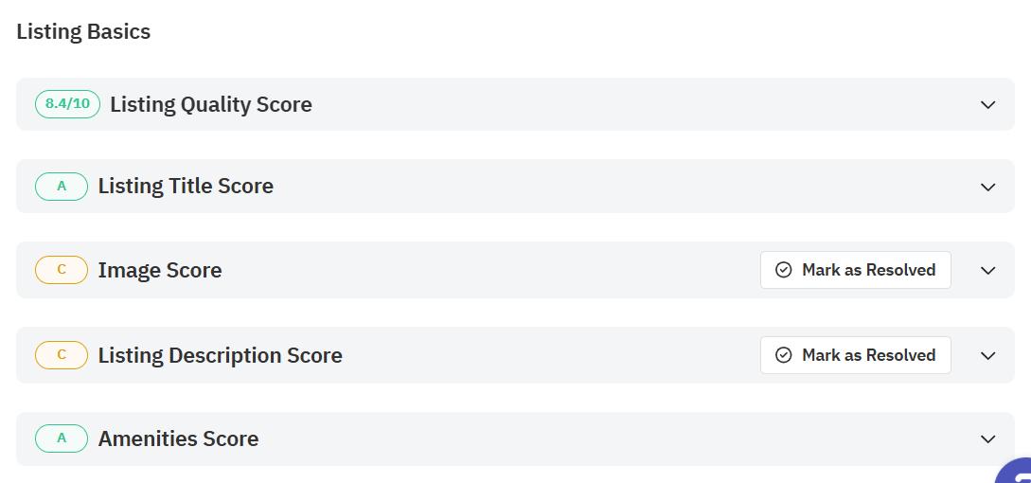
Task: Mark Image Score as Resolved
Action: point(856,270)
